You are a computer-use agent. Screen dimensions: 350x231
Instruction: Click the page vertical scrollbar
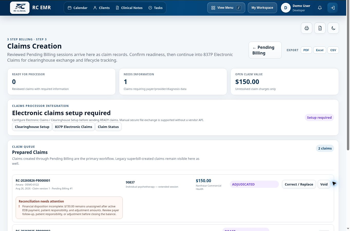coord(348,75)
